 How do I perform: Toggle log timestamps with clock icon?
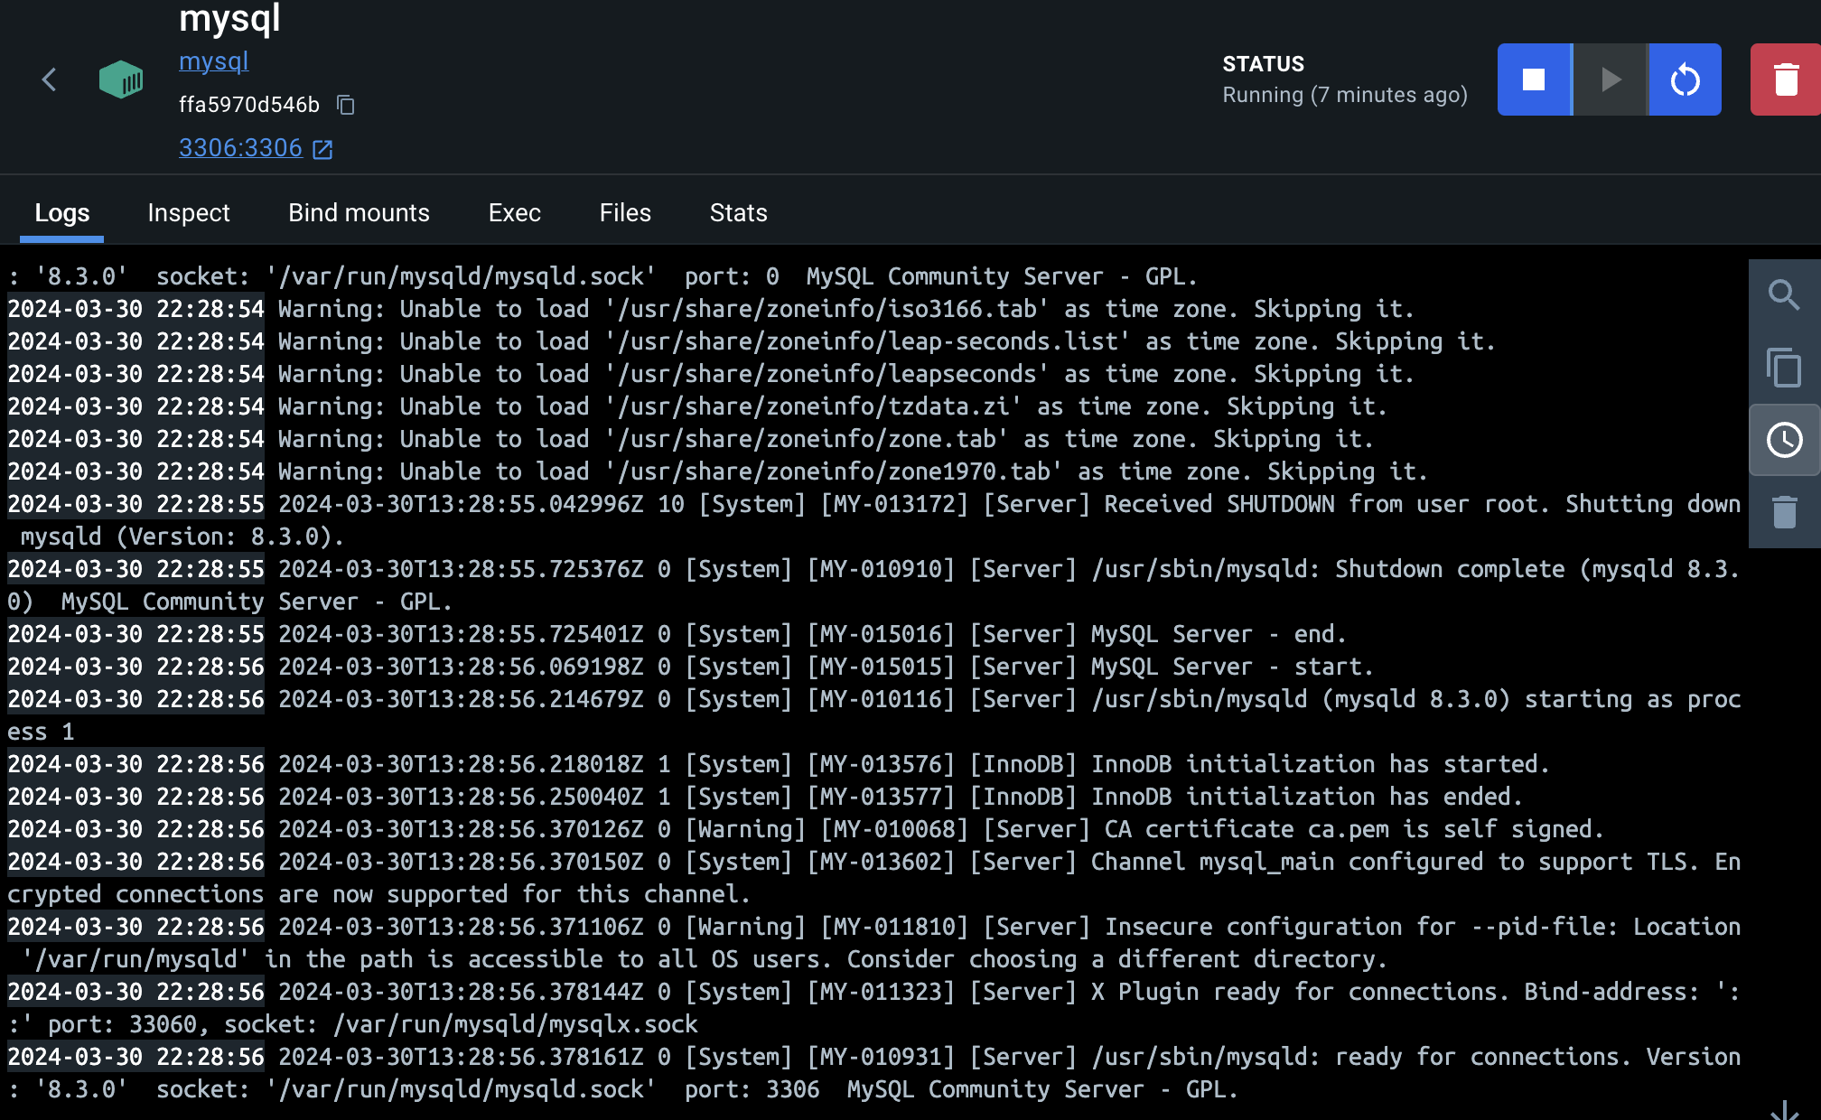pos(1784,440)
